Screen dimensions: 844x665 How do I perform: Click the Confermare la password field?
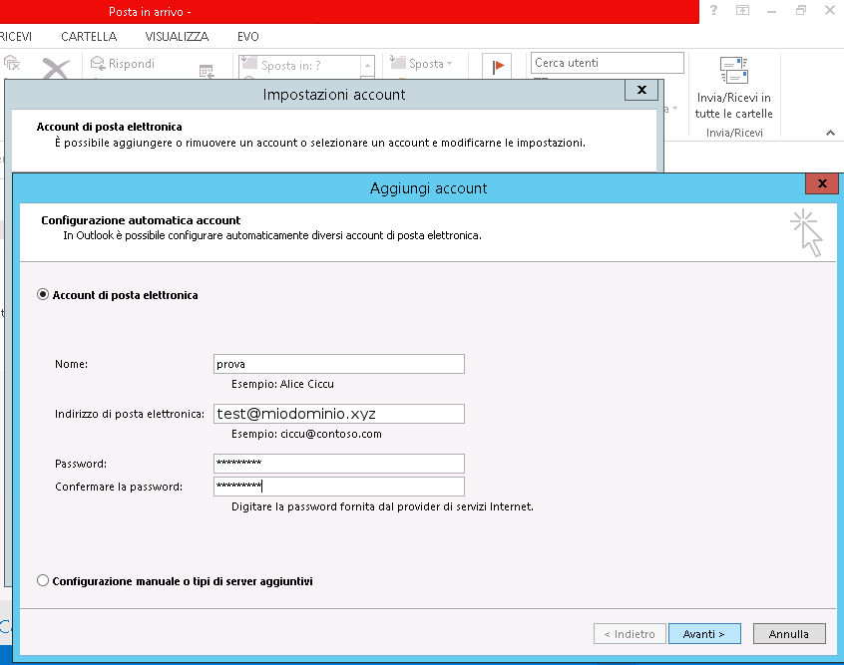(x=338, y=487)
